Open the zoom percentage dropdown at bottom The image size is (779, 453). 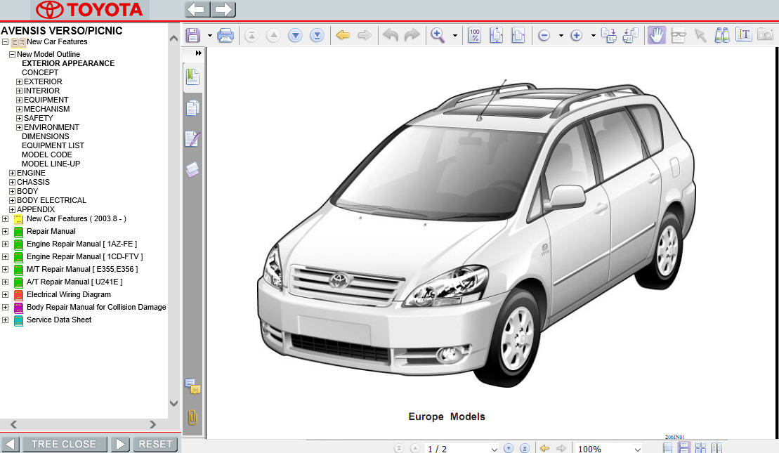637,449
